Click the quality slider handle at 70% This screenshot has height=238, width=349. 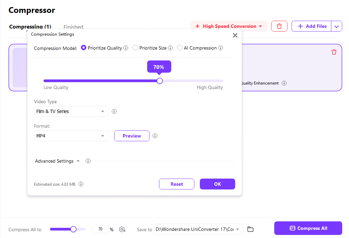(160, 81)
